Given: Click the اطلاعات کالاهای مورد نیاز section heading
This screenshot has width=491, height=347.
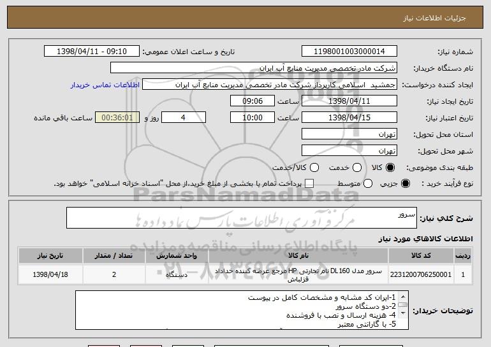Looking at the screenshot, I should coord(425,239).
